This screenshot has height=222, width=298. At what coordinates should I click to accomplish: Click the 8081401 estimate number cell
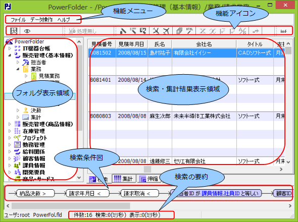102,80
